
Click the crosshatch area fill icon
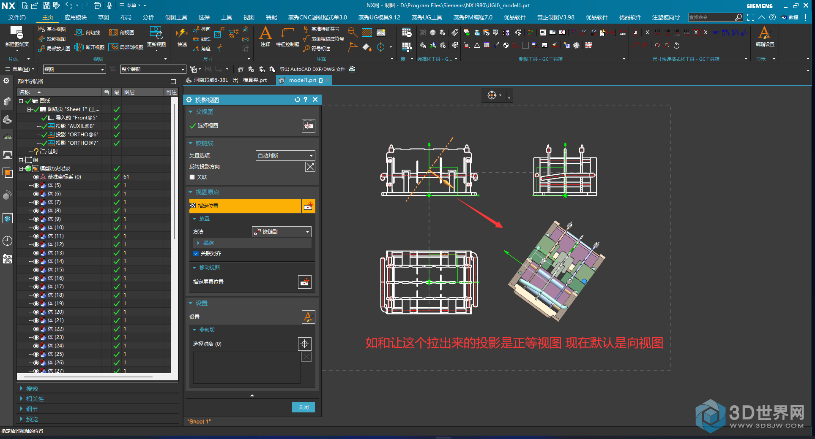(x=367, y=33)
